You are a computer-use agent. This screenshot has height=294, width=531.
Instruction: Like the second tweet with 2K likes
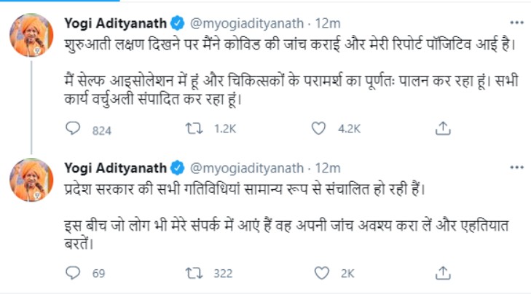(318, 273)
